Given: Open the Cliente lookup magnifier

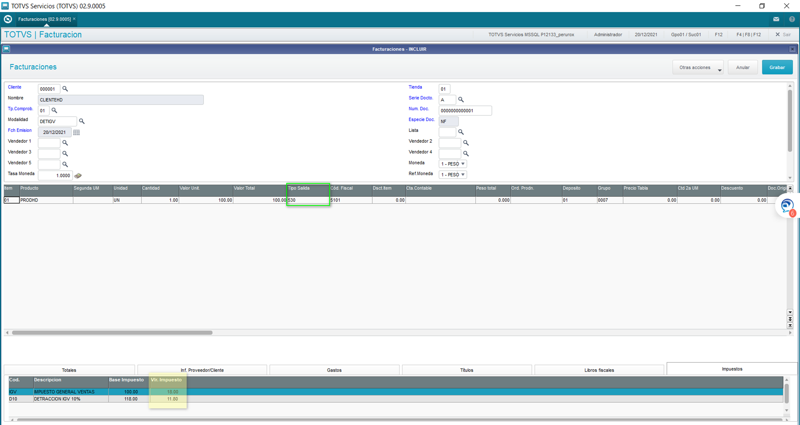Looking at the screenshot, I should click(x=65, y=89).
